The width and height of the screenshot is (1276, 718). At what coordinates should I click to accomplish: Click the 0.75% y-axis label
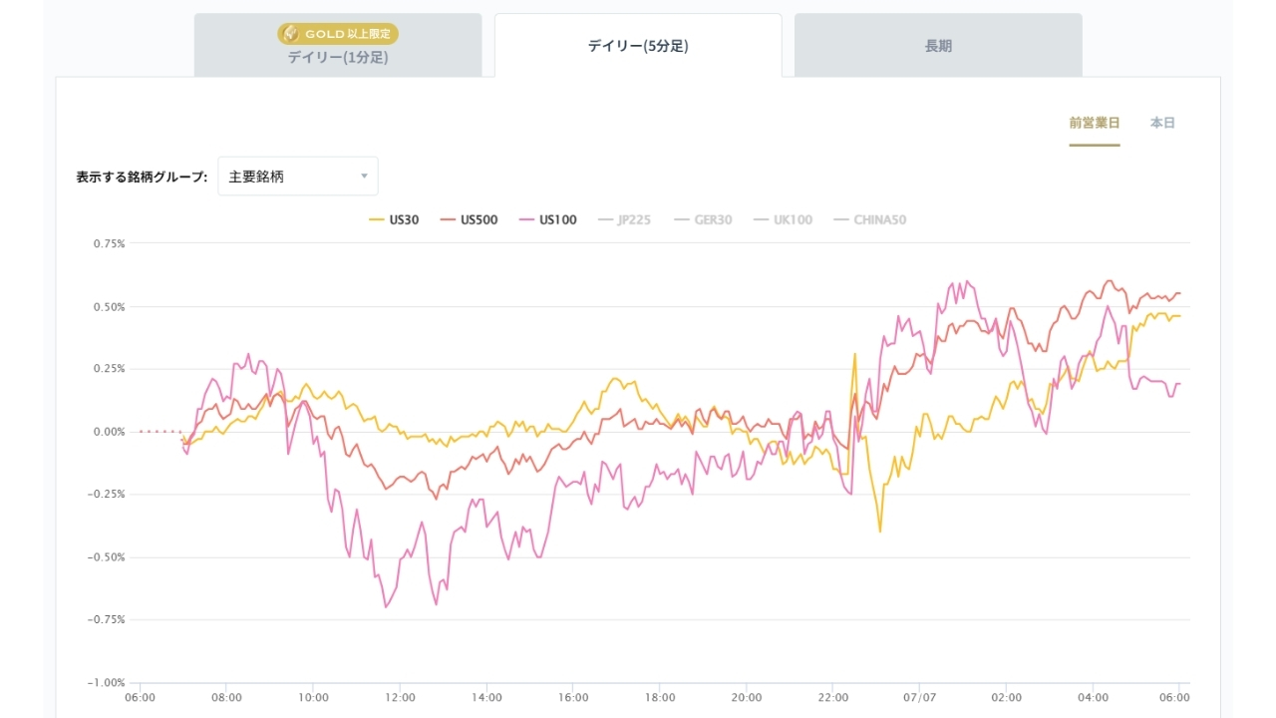click(109, 243)
